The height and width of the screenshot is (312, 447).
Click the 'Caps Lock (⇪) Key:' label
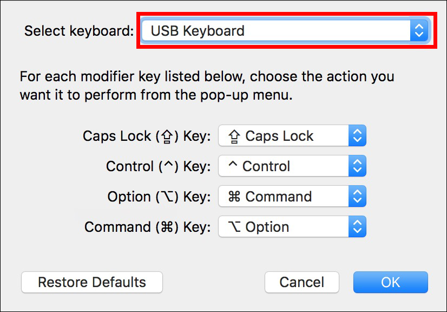coord(147,136)
